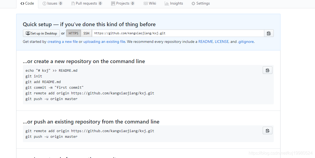This screenshot has width=315, height=158.
Task: Open the Code tab
Action: click(27, 4)
